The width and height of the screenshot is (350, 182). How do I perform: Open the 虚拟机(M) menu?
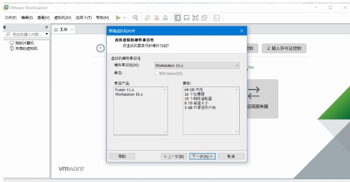point(63,17)
